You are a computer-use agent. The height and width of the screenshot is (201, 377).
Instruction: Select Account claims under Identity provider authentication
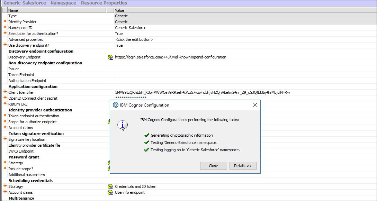(x=20, y=128)
